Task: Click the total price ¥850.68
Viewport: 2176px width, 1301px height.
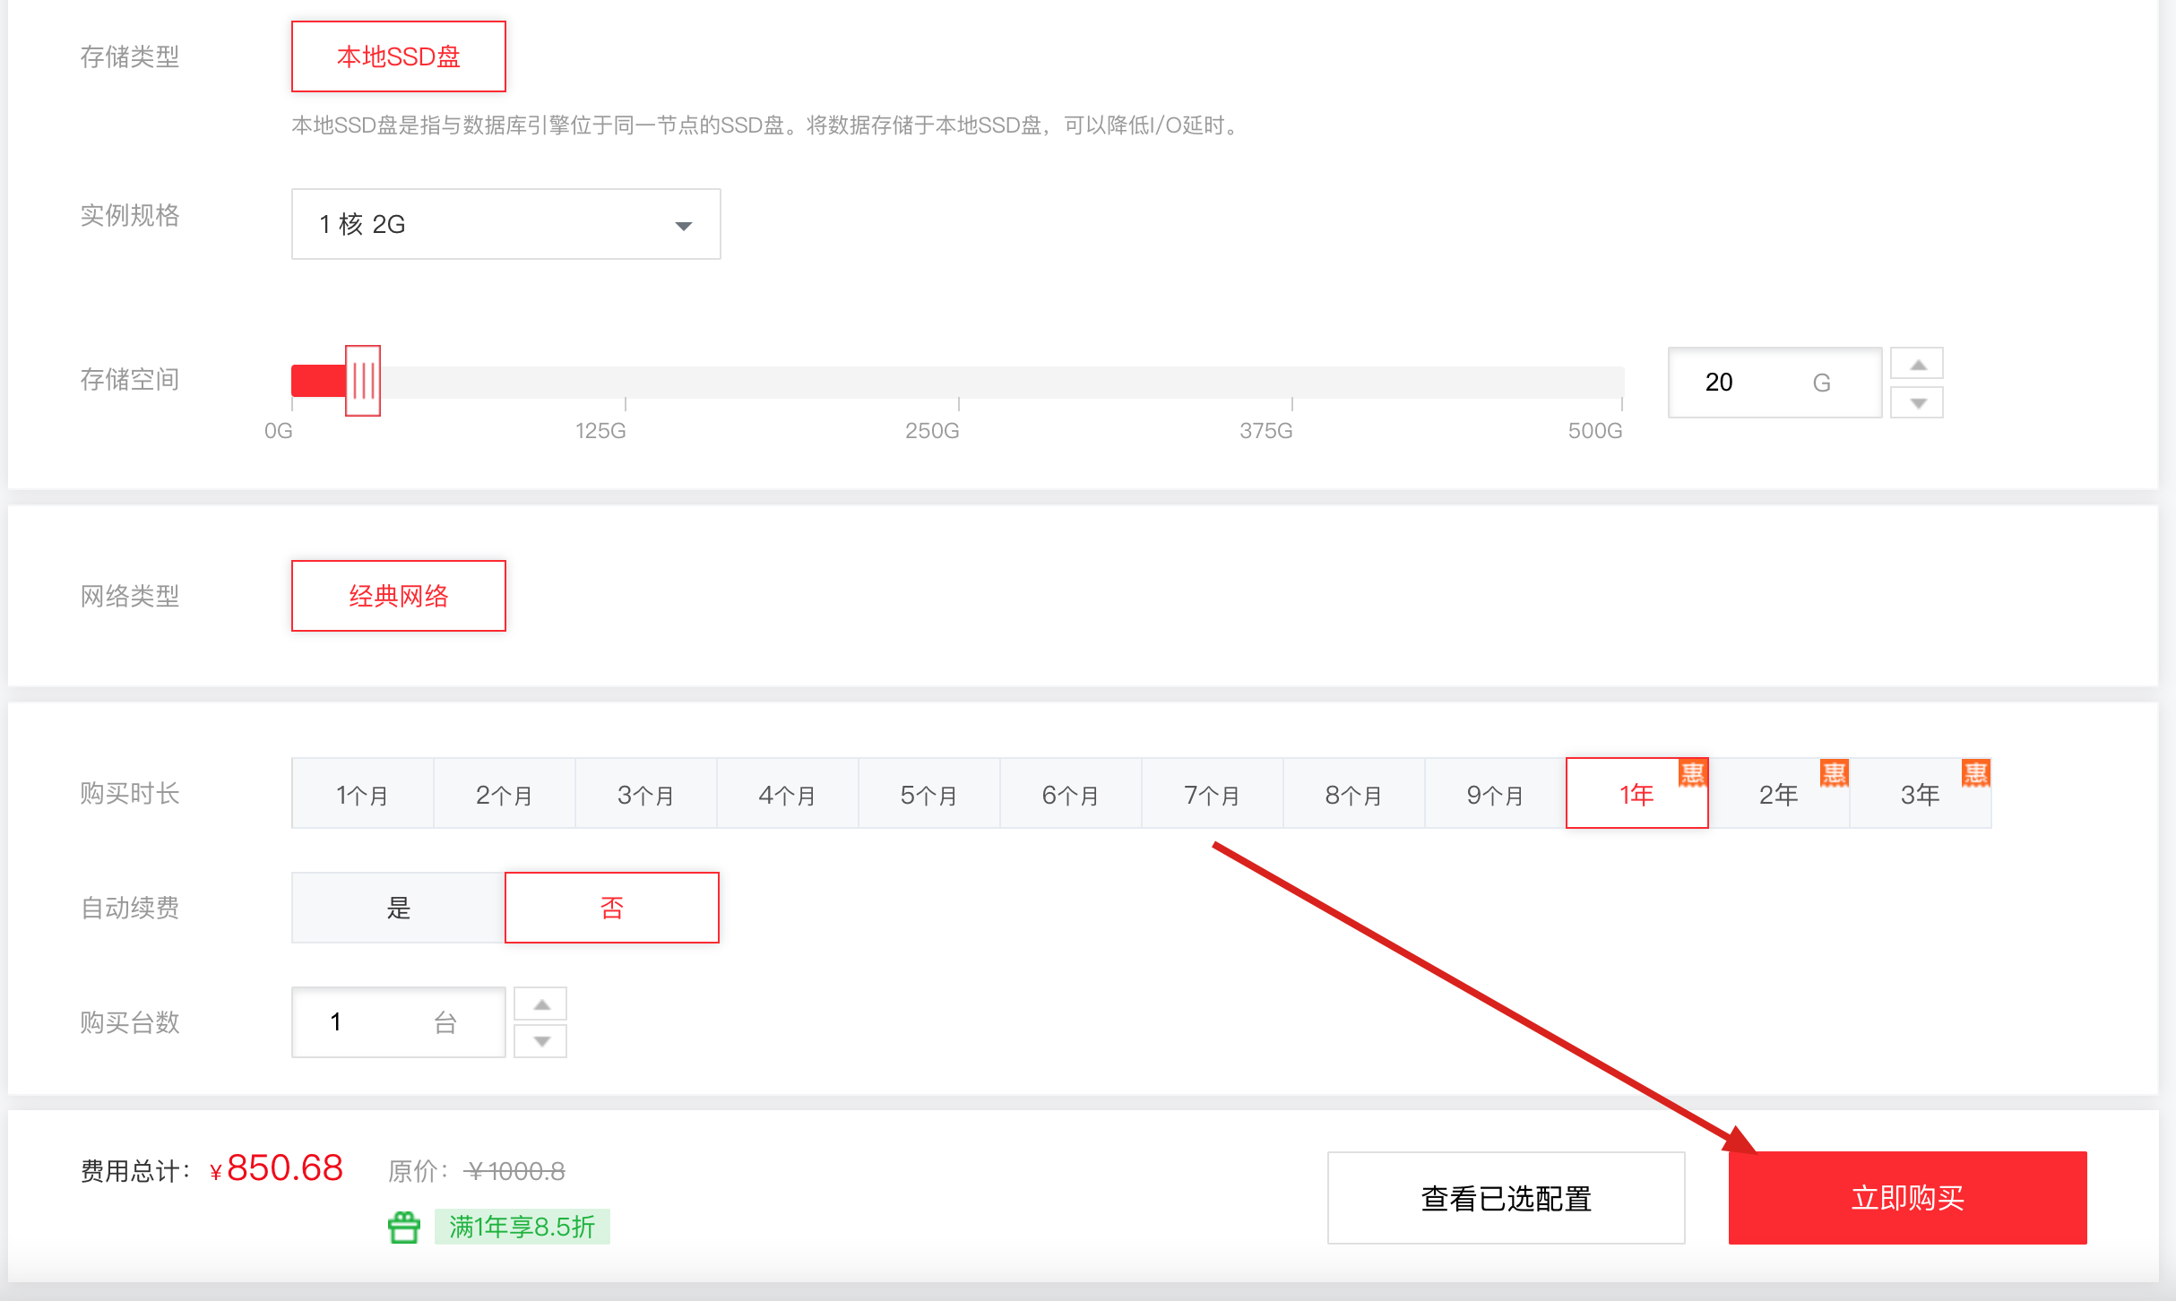Action: click(276, 1168)
